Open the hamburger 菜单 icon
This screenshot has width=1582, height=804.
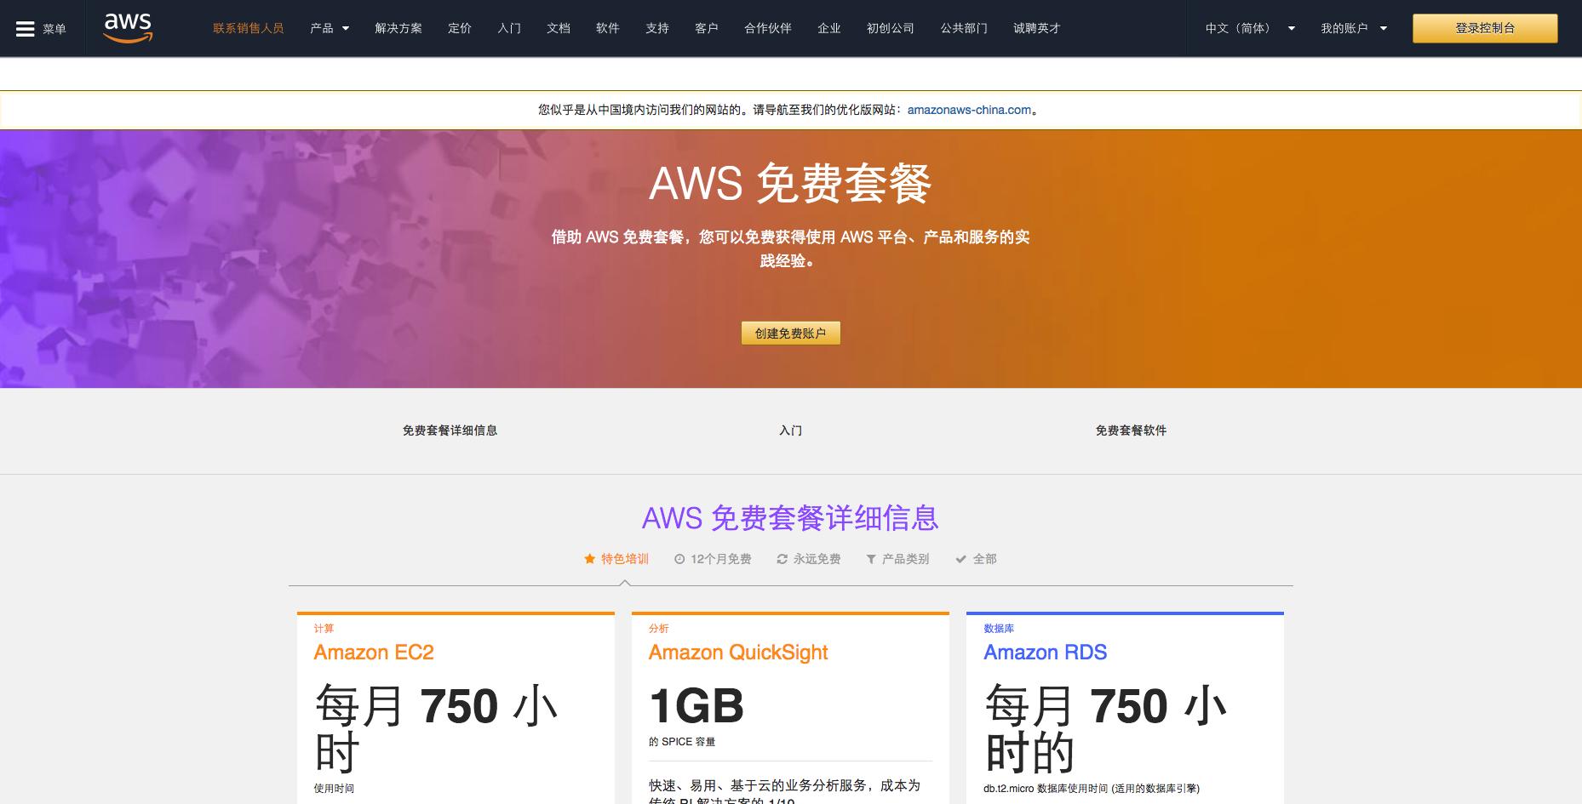click(26, 29)
